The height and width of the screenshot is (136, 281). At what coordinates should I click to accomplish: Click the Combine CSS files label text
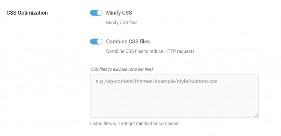point(128,41)
